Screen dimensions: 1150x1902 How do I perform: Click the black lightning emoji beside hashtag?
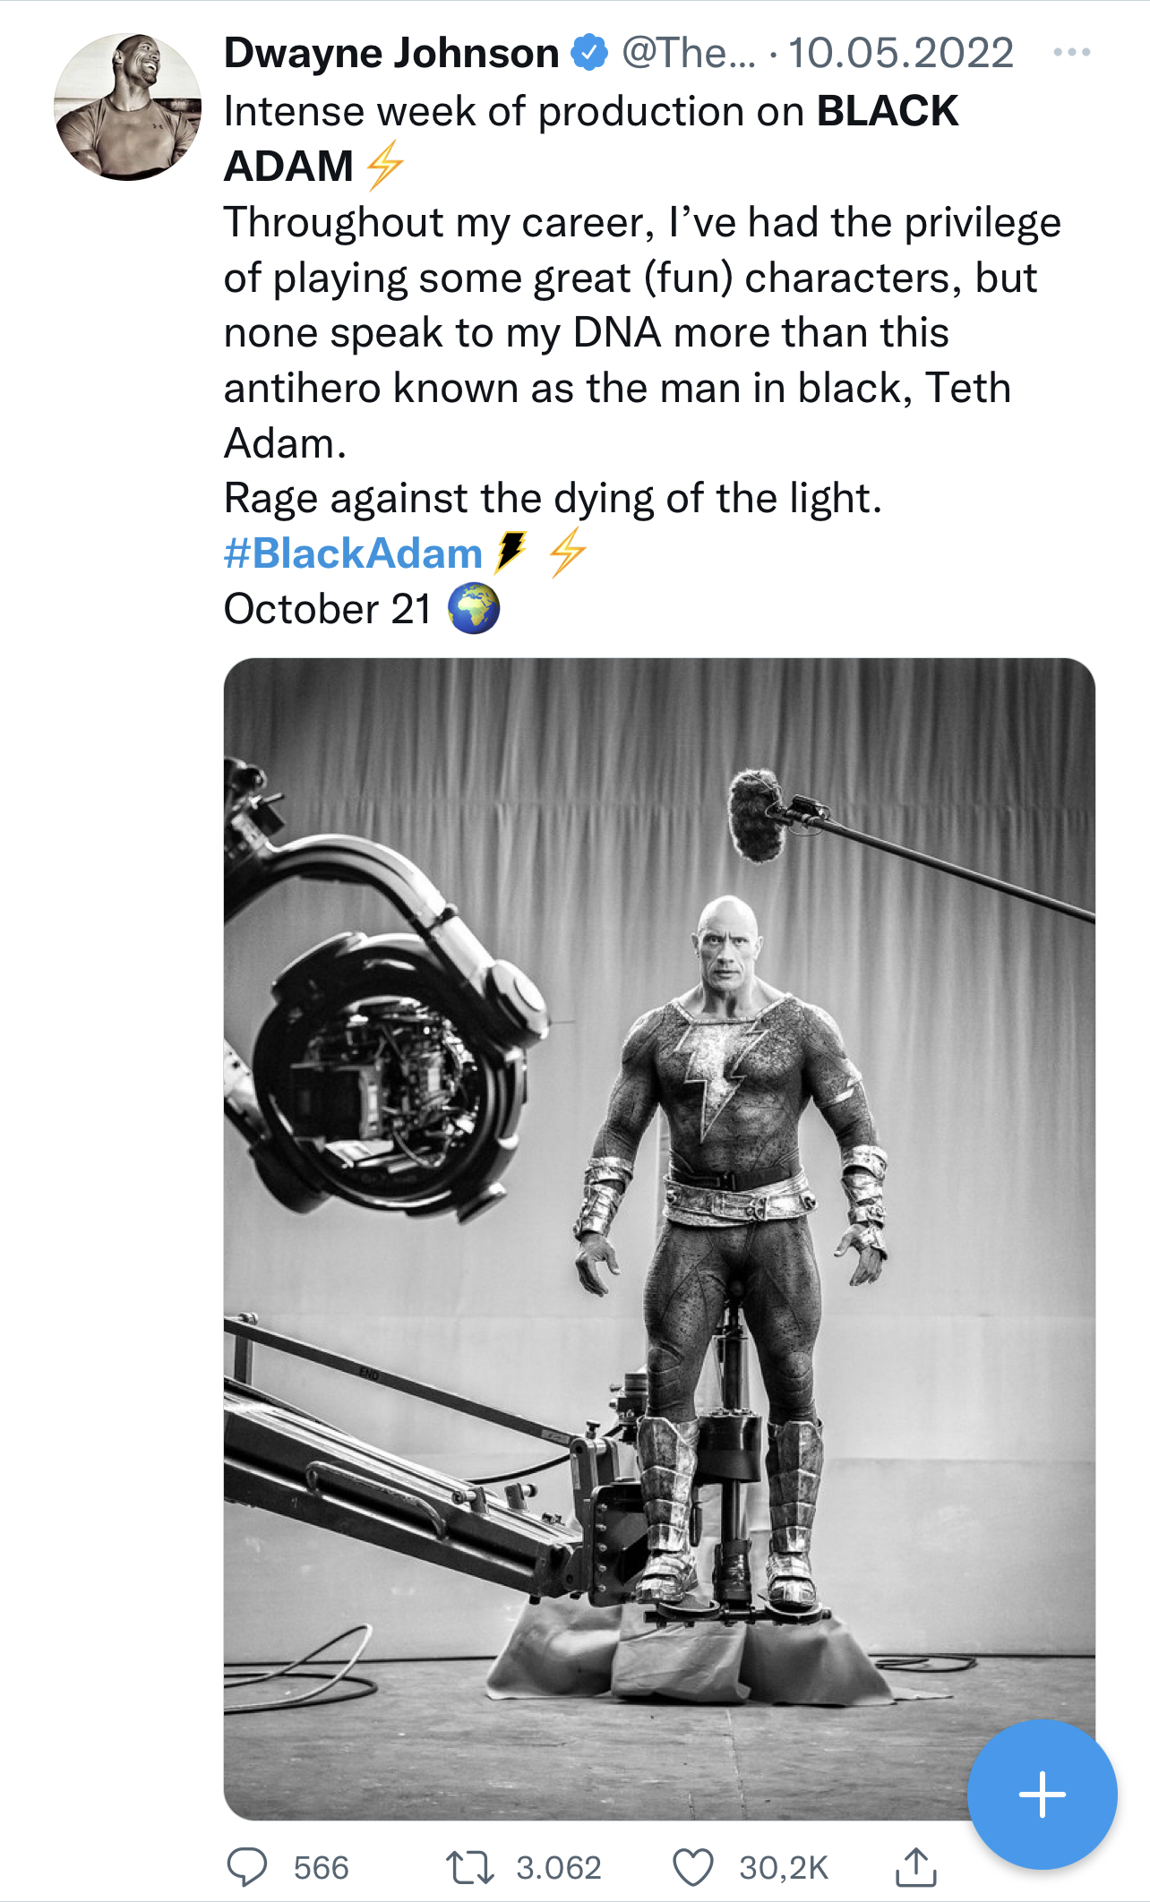coord(511,552)
